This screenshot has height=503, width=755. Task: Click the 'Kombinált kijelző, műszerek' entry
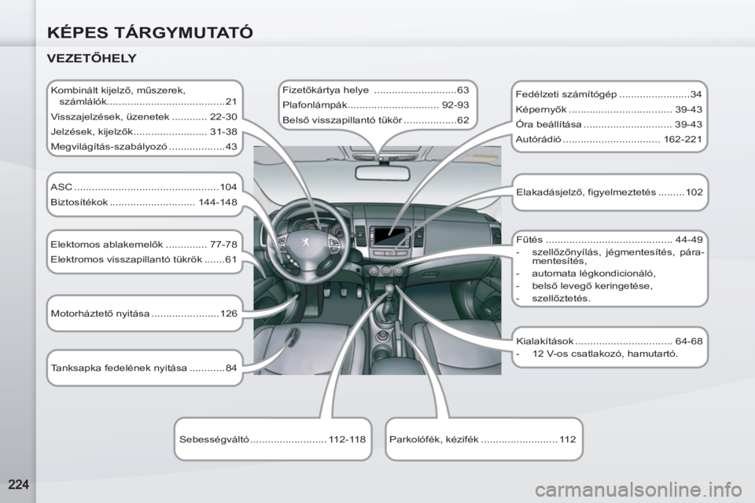144,96
